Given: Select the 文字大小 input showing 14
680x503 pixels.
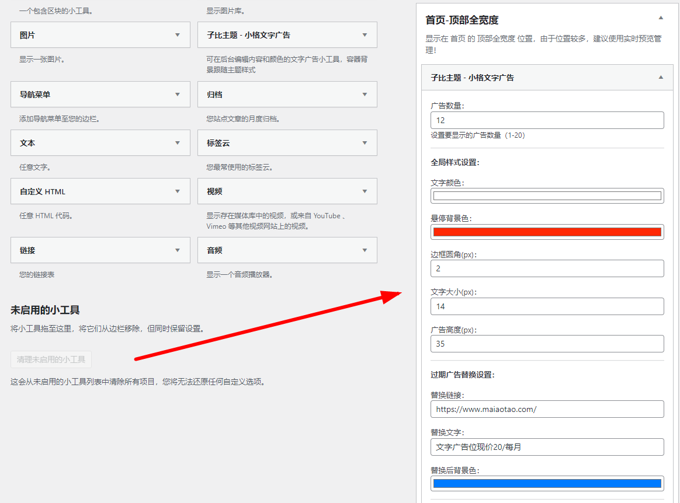Looking at the screenshot, I should click(x=547, y=306).
